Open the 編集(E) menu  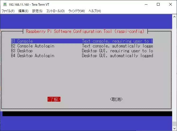click(x=23, y=11)
